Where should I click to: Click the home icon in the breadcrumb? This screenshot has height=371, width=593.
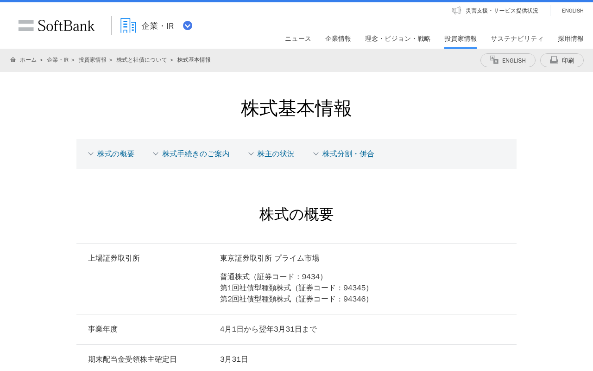(13, 60)
